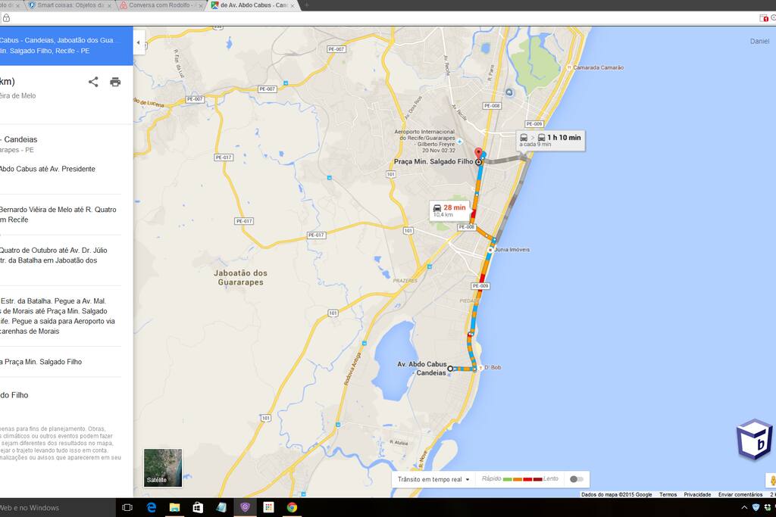Viewport: 776px width, 517px height.
Task: Select the 1 h 10 min transit route
Action: tap(550, 140)
